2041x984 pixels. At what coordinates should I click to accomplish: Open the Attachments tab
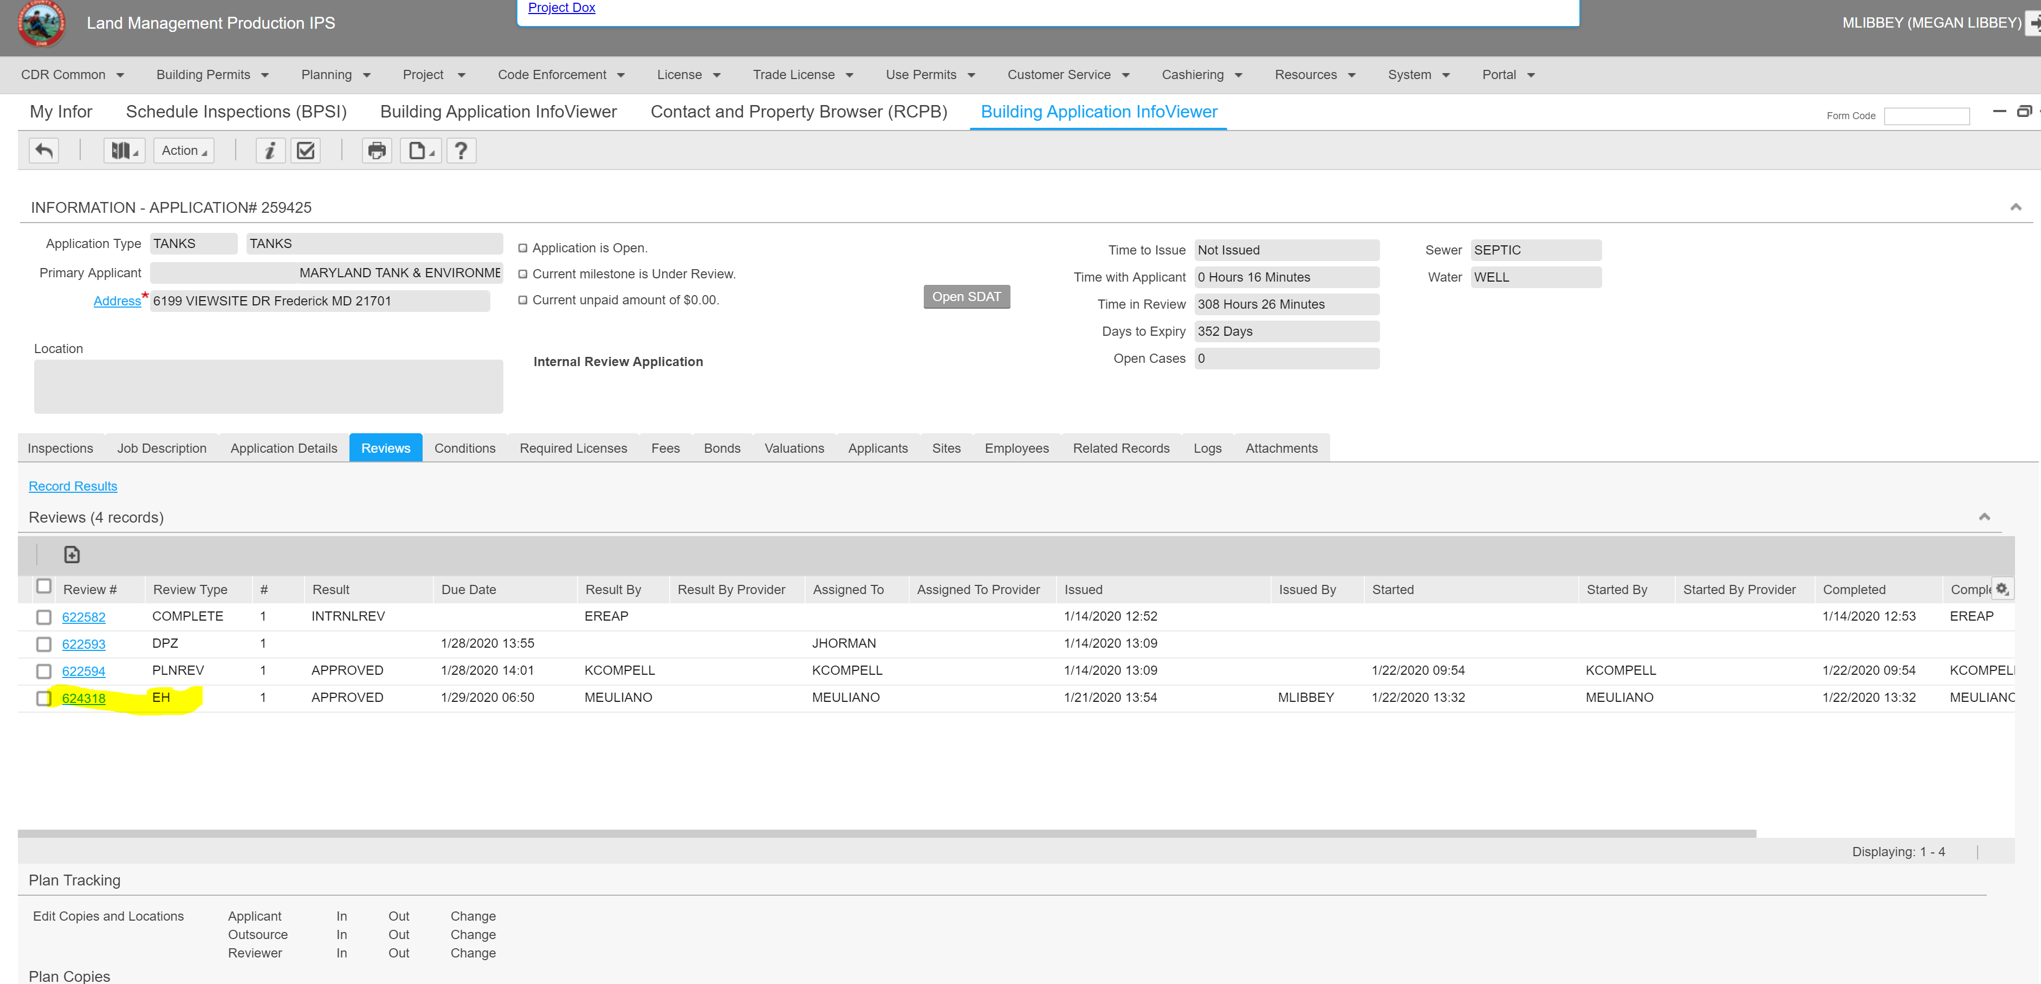coord(1280,448)
